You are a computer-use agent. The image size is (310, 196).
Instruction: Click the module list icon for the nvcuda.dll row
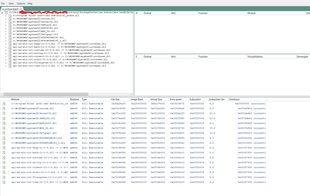pos(4,109)
